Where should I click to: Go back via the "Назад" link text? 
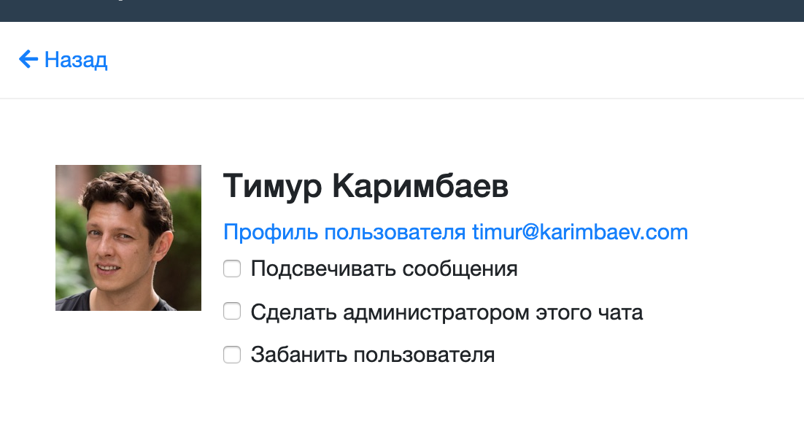76,60
